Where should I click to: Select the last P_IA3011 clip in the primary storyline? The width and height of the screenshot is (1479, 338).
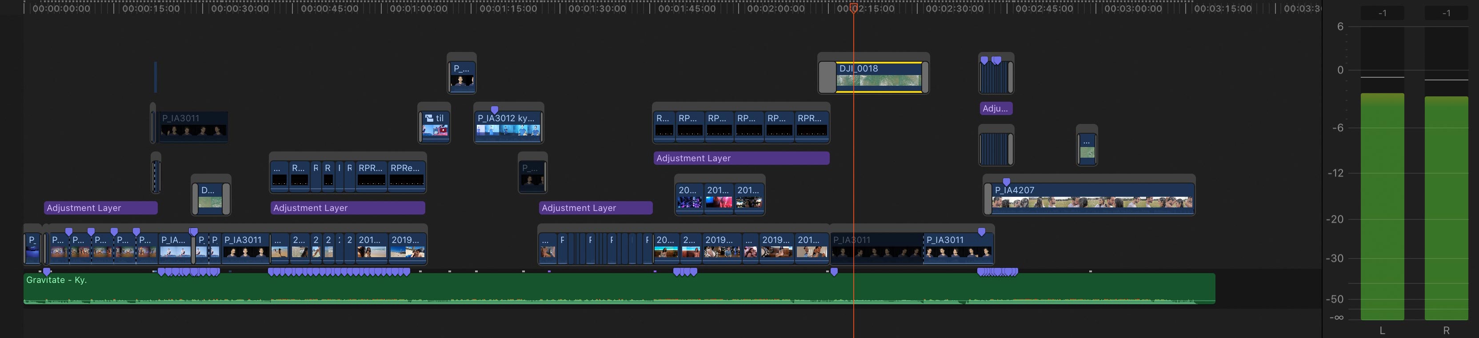pyautogui.click(x=958, y=248)
